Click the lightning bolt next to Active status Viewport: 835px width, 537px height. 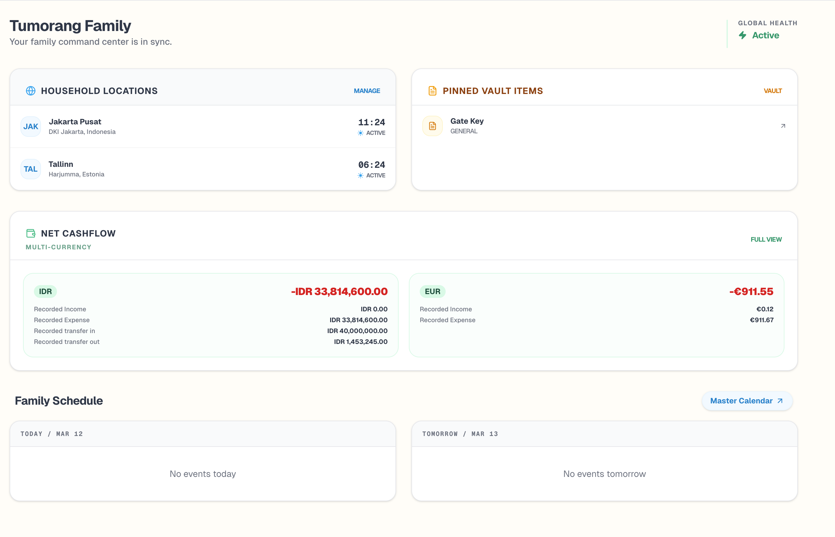[x=743, y=35]
